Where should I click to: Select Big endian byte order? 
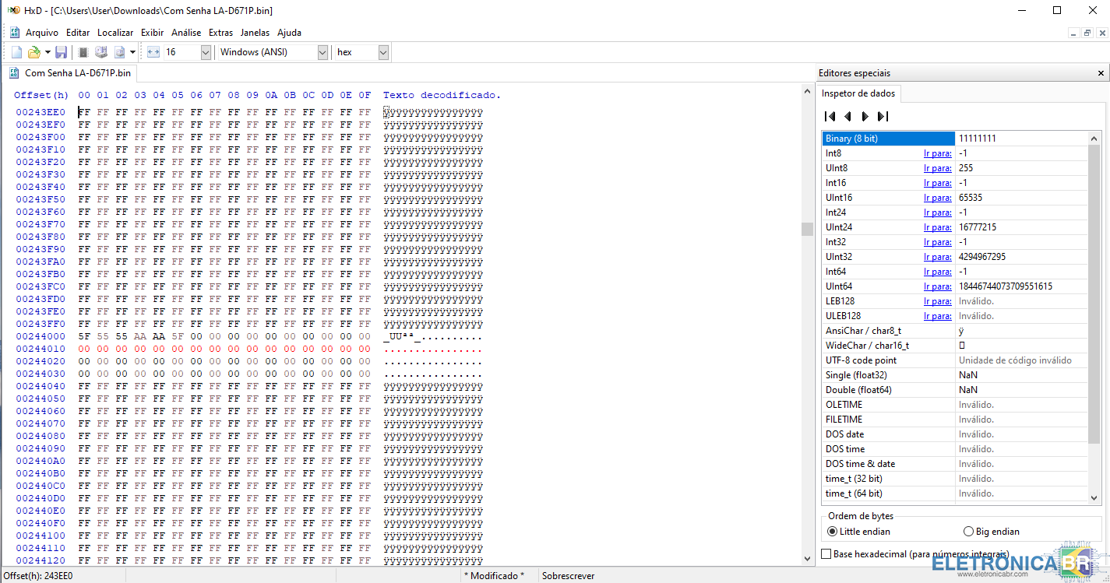click(x=968, y=532)
